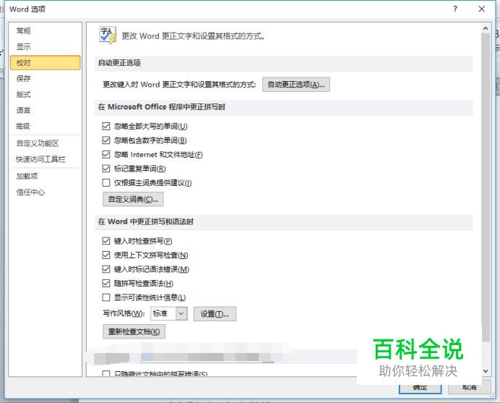Uncheck 标记重复单词 option

[x=106, y=169]
